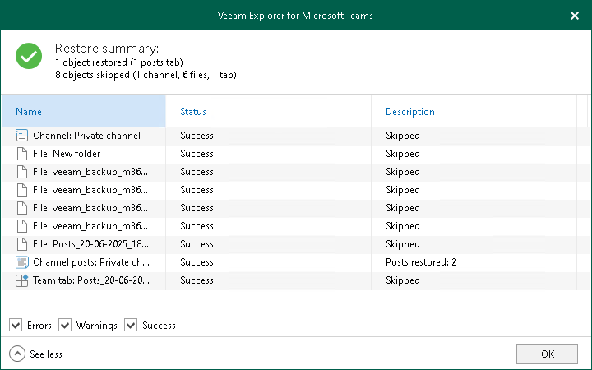
Task: Click the Team tab row icon
Action: [22, 280]
